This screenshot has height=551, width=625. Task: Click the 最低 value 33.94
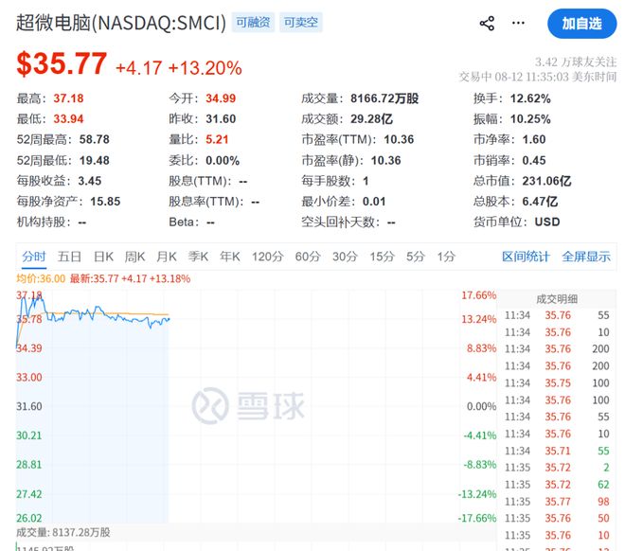[x=68, y=119]
